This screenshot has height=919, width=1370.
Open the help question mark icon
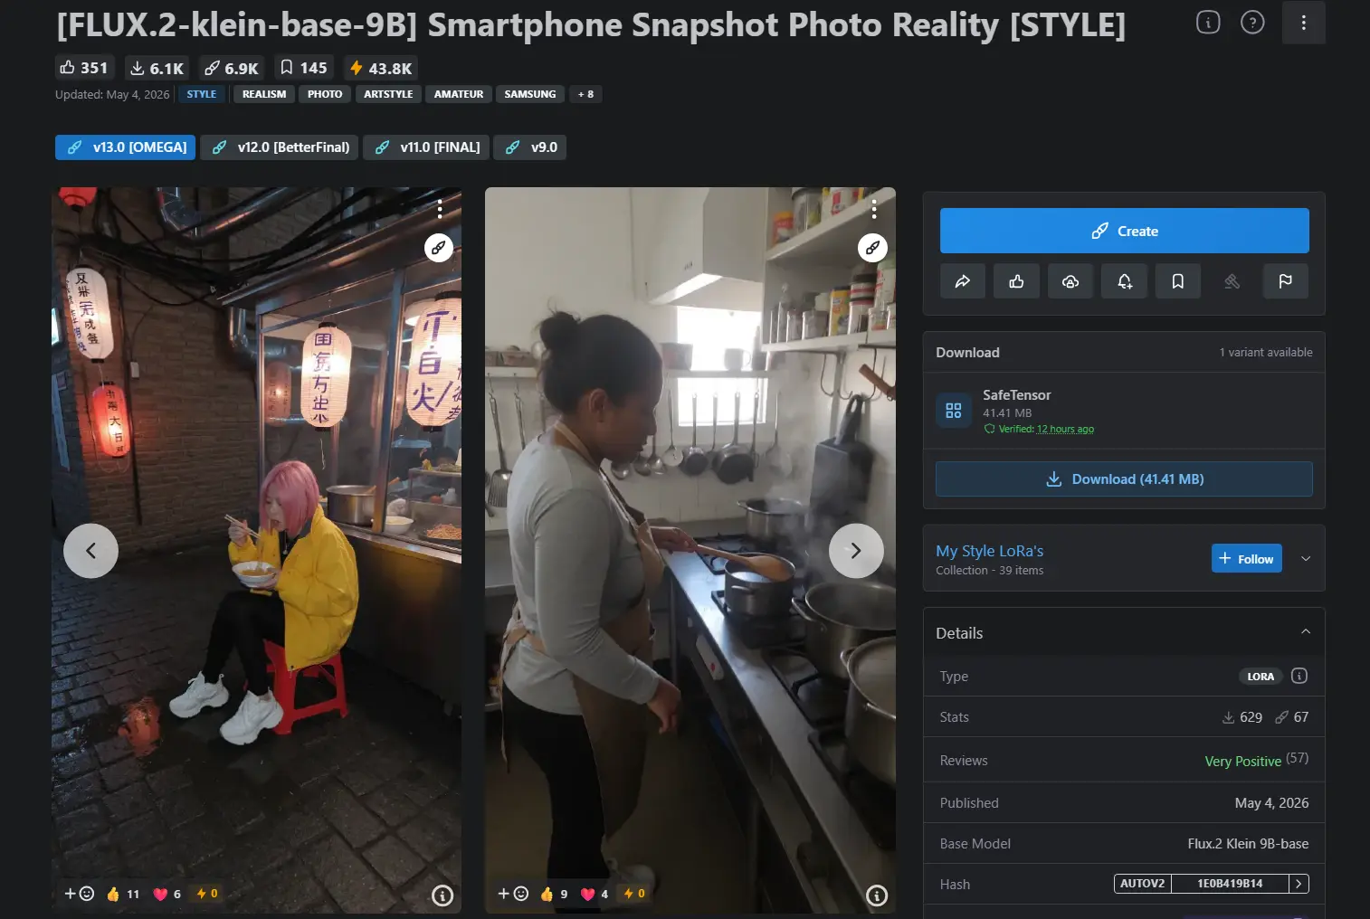click(1252, 23)
